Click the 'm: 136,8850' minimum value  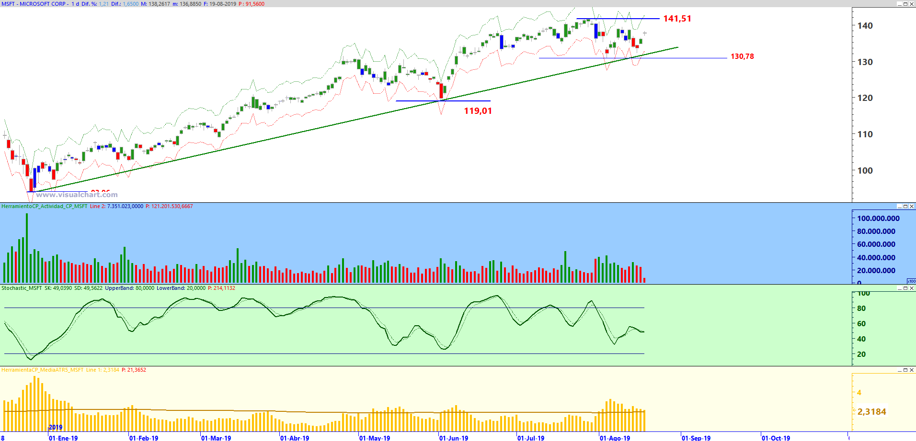[187, 4]
